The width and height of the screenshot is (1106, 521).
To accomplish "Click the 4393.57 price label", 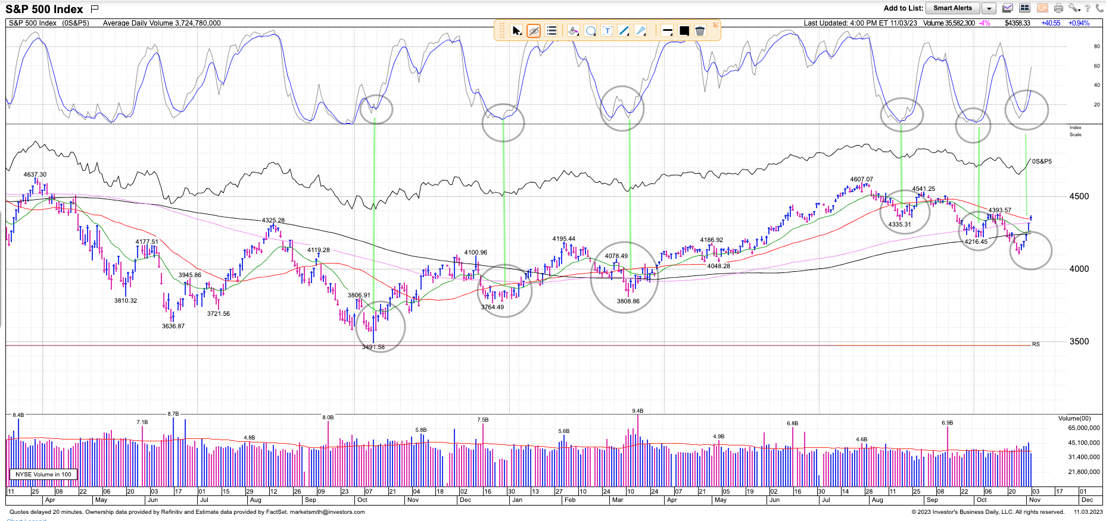I will click(x=999, y=210).
